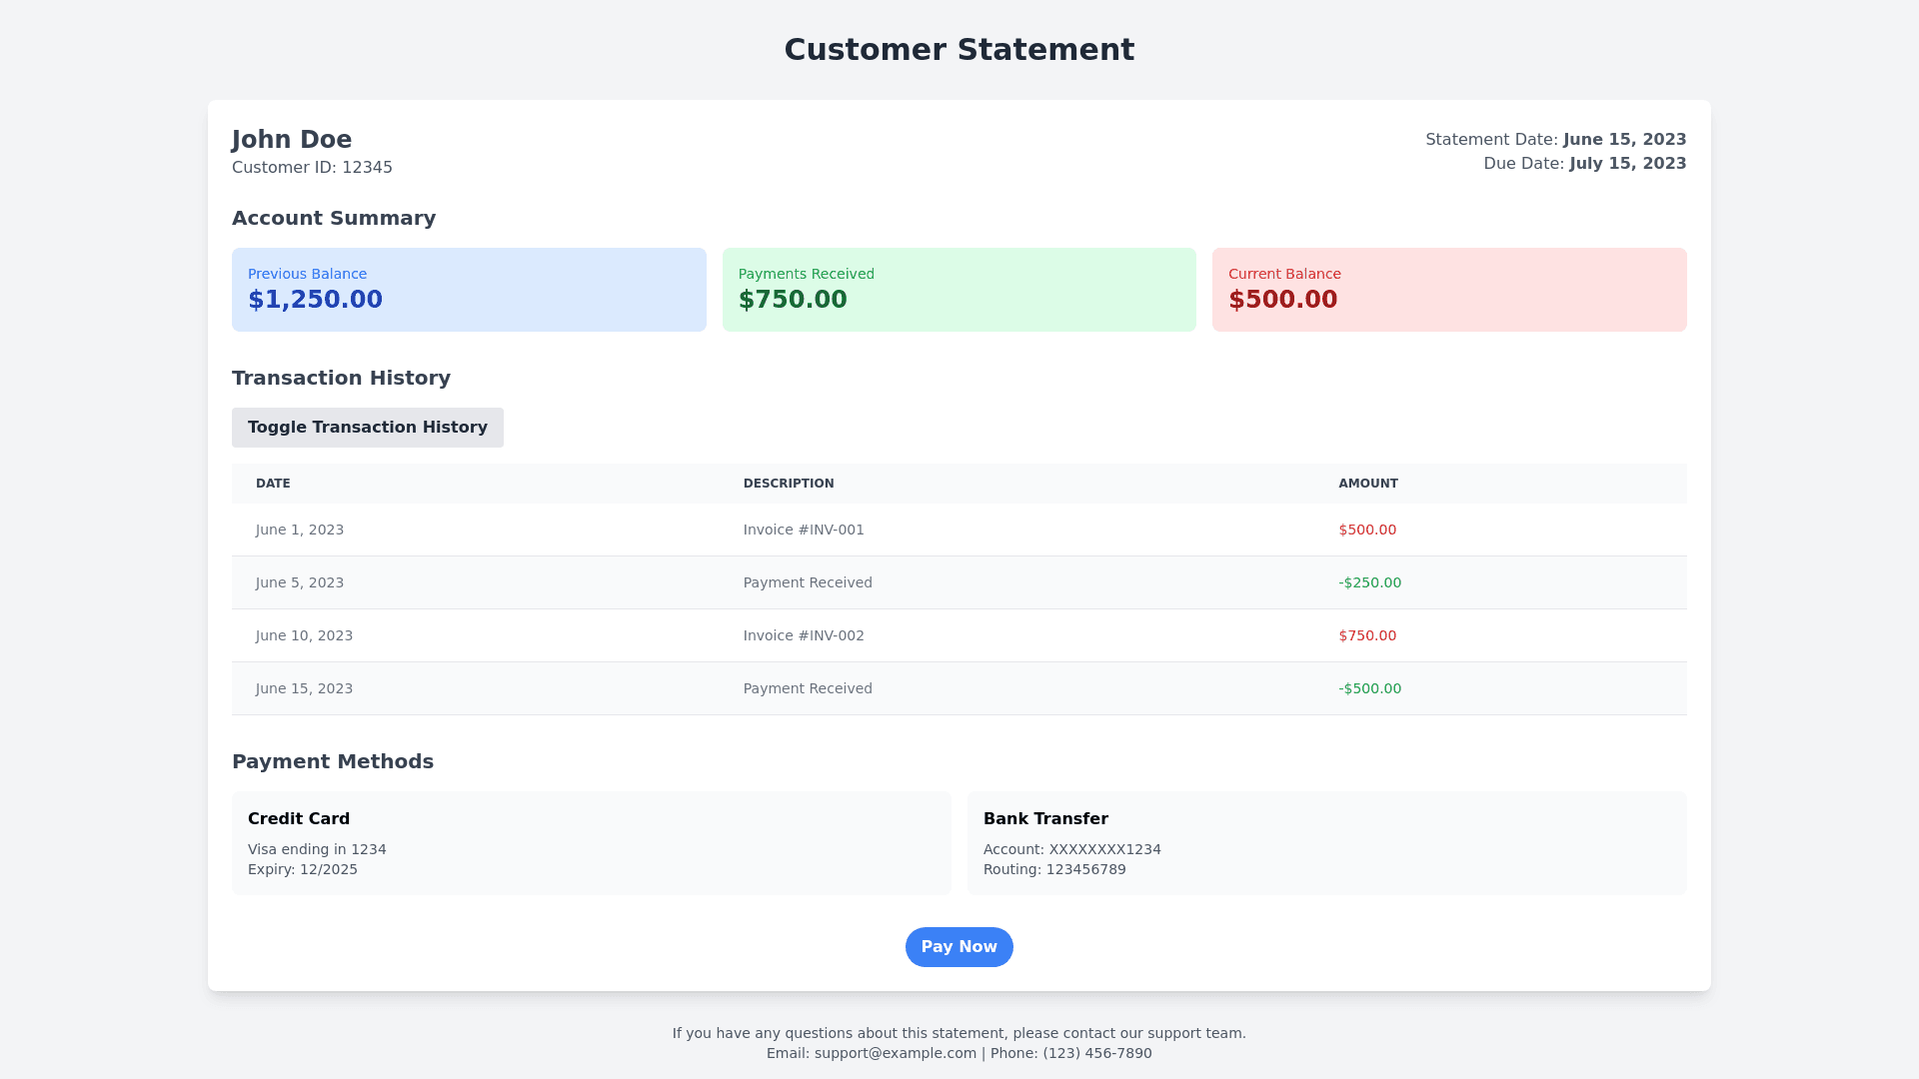Click the Current Balance summary card

pyautogui.click(x=1448, y=290)
